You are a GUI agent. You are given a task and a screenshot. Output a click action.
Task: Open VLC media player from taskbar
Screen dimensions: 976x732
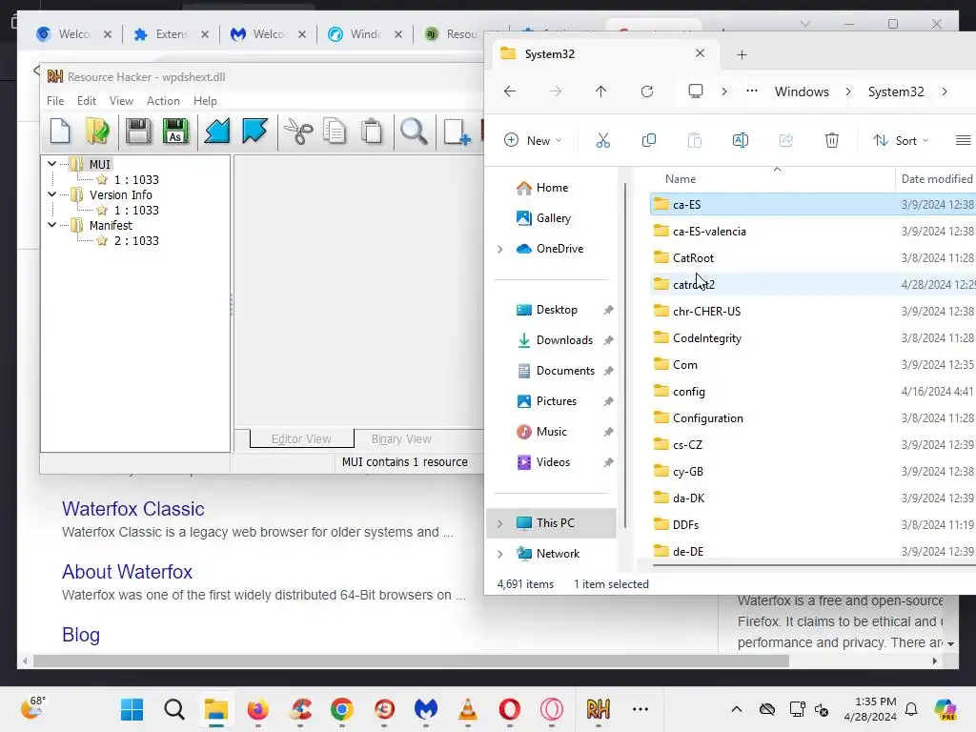[x=467, y=709]
